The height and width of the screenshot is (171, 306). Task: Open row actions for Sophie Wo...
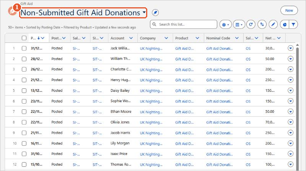click(x=290, y=101)
